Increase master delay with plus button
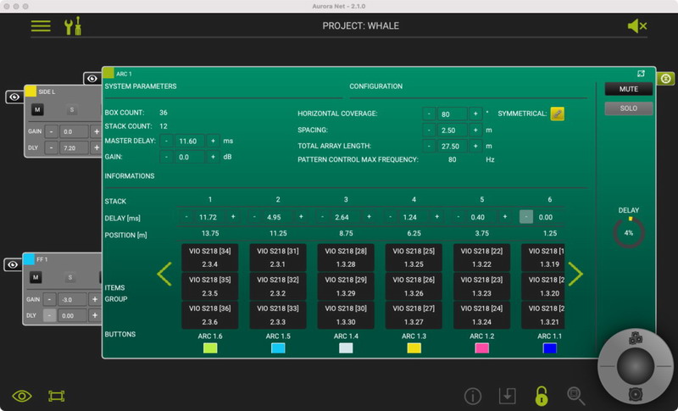This screenshot has height=411, width=678. [x=212, y=141]
